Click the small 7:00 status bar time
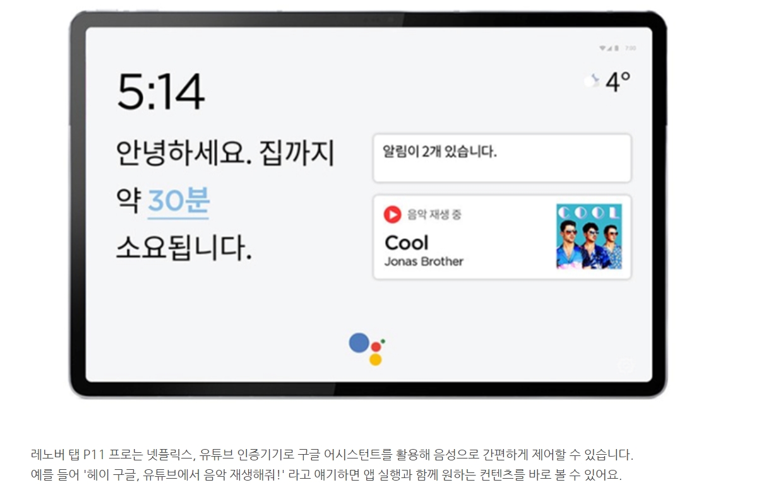This screenshot has width=759, height=485. 630,48
